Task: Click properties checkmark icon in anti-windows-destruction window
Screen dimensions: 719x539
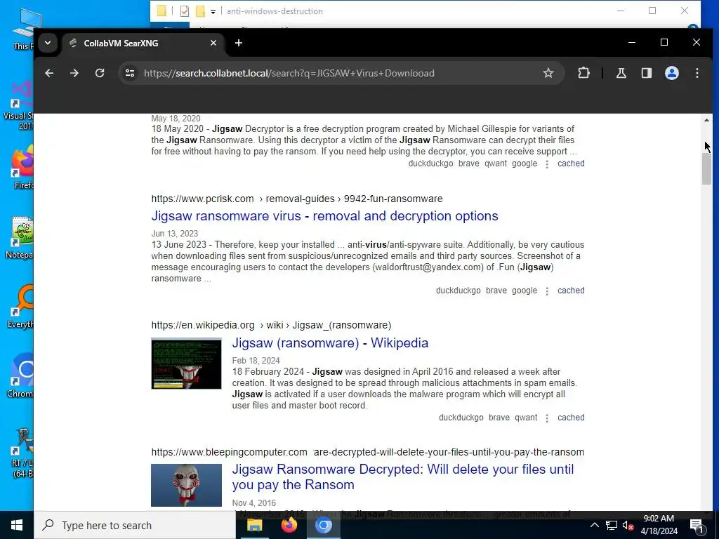Action: (185, 11)
